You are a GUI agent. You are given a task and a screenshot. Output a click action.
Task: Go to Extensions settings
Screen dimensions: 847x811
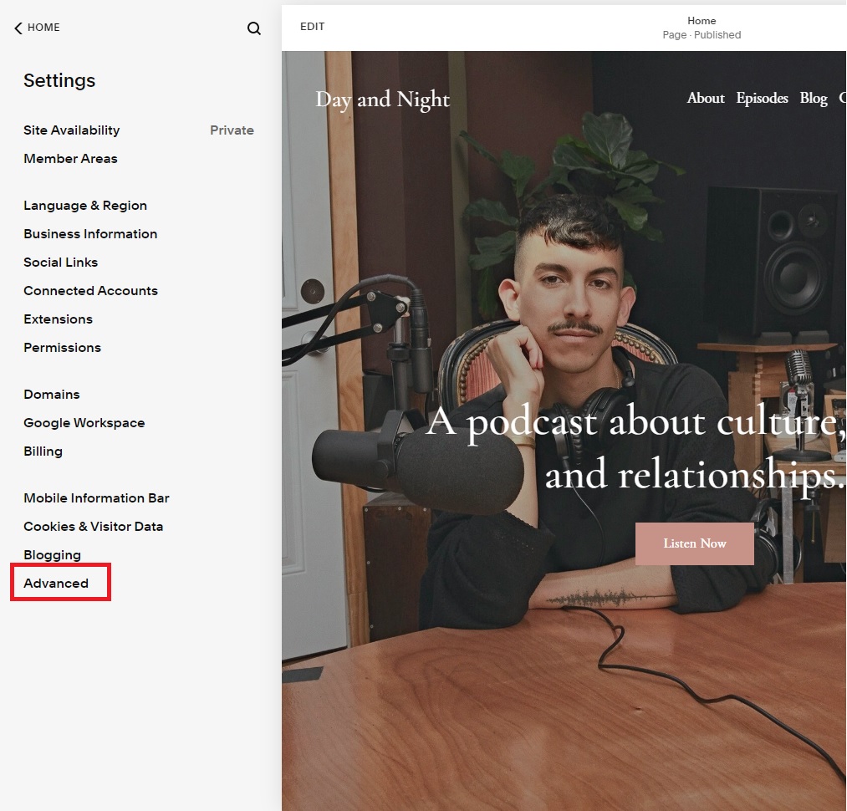[x=59, y=319]
